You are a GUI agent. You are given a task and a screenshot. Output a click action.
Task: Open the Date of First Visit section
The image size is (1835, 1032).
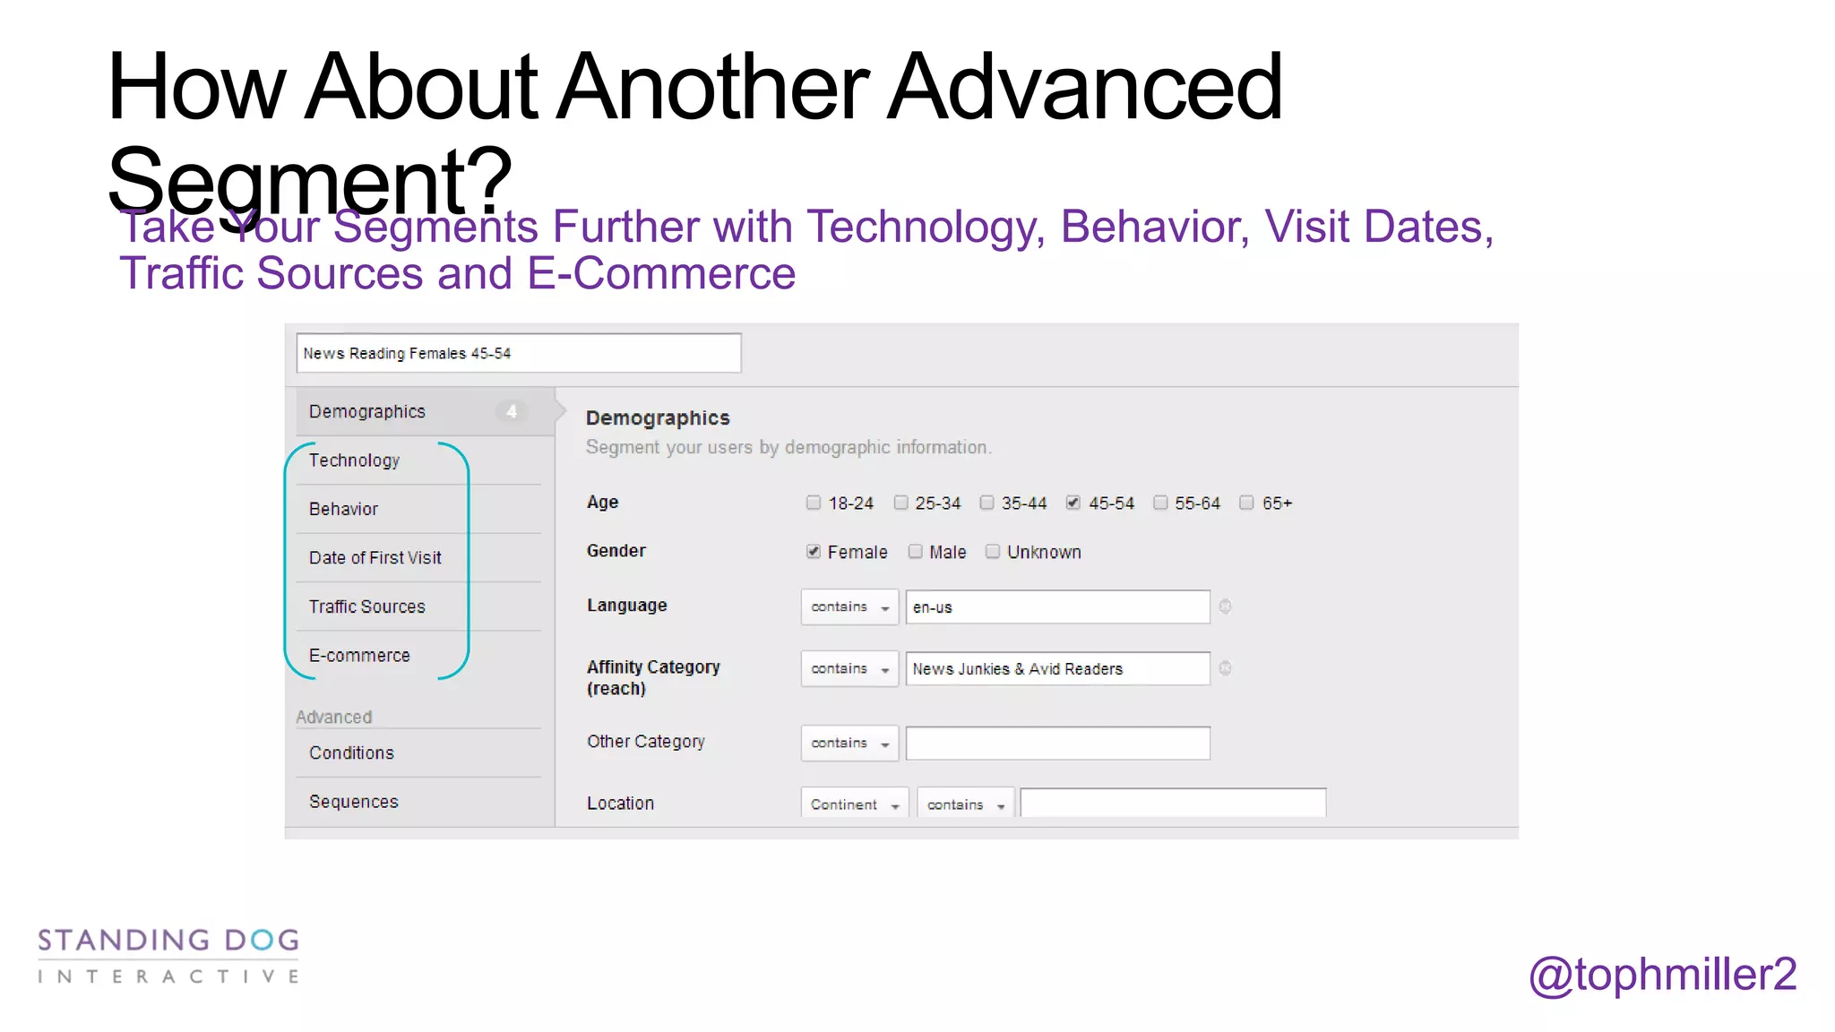(418, 558)
